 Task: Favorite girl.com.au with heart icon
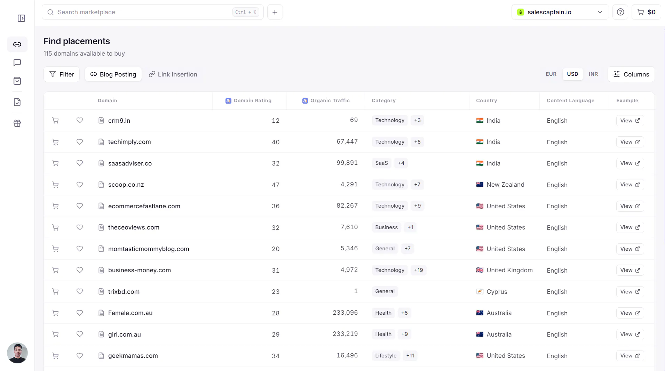pos(80,334)
